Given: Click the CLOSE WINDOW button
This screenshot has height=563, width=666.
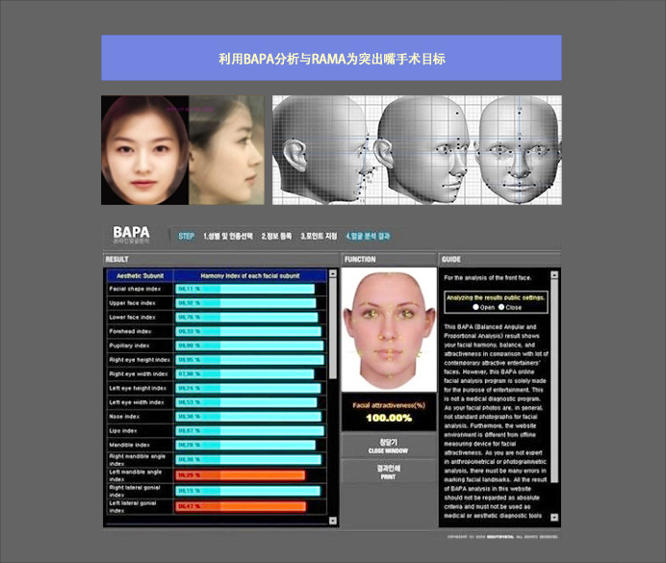Looking at the screenshot, I should click(388, 446).
